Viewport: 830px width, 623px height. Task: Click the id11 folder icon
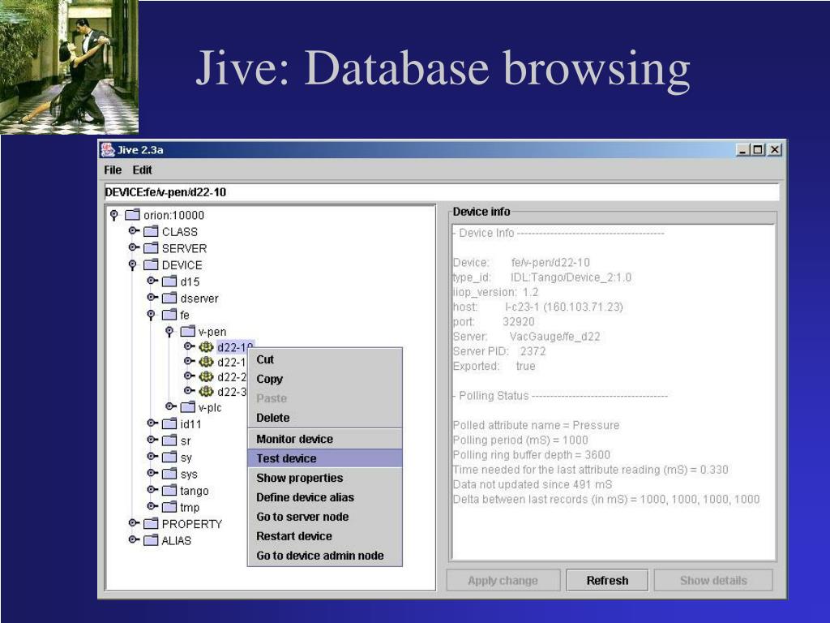point(169,423)
